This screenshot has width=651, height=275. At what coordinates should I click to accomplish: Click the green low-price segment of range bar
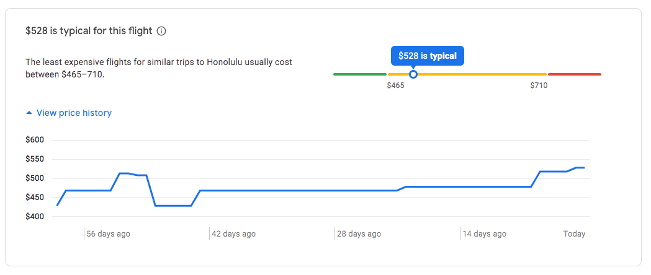pyautogui.click(x=359, y=74)
